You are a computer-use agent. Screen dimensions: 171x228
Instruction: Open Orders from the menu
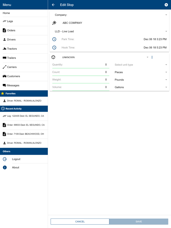[x=24, y=30]
